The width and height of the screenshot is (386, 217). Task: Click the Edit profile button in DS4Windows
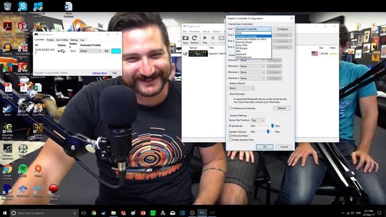click(106, 51)
